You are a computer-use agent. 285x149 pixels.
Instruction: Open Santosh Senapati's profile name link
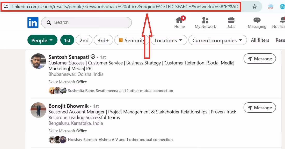pos(69,57)
